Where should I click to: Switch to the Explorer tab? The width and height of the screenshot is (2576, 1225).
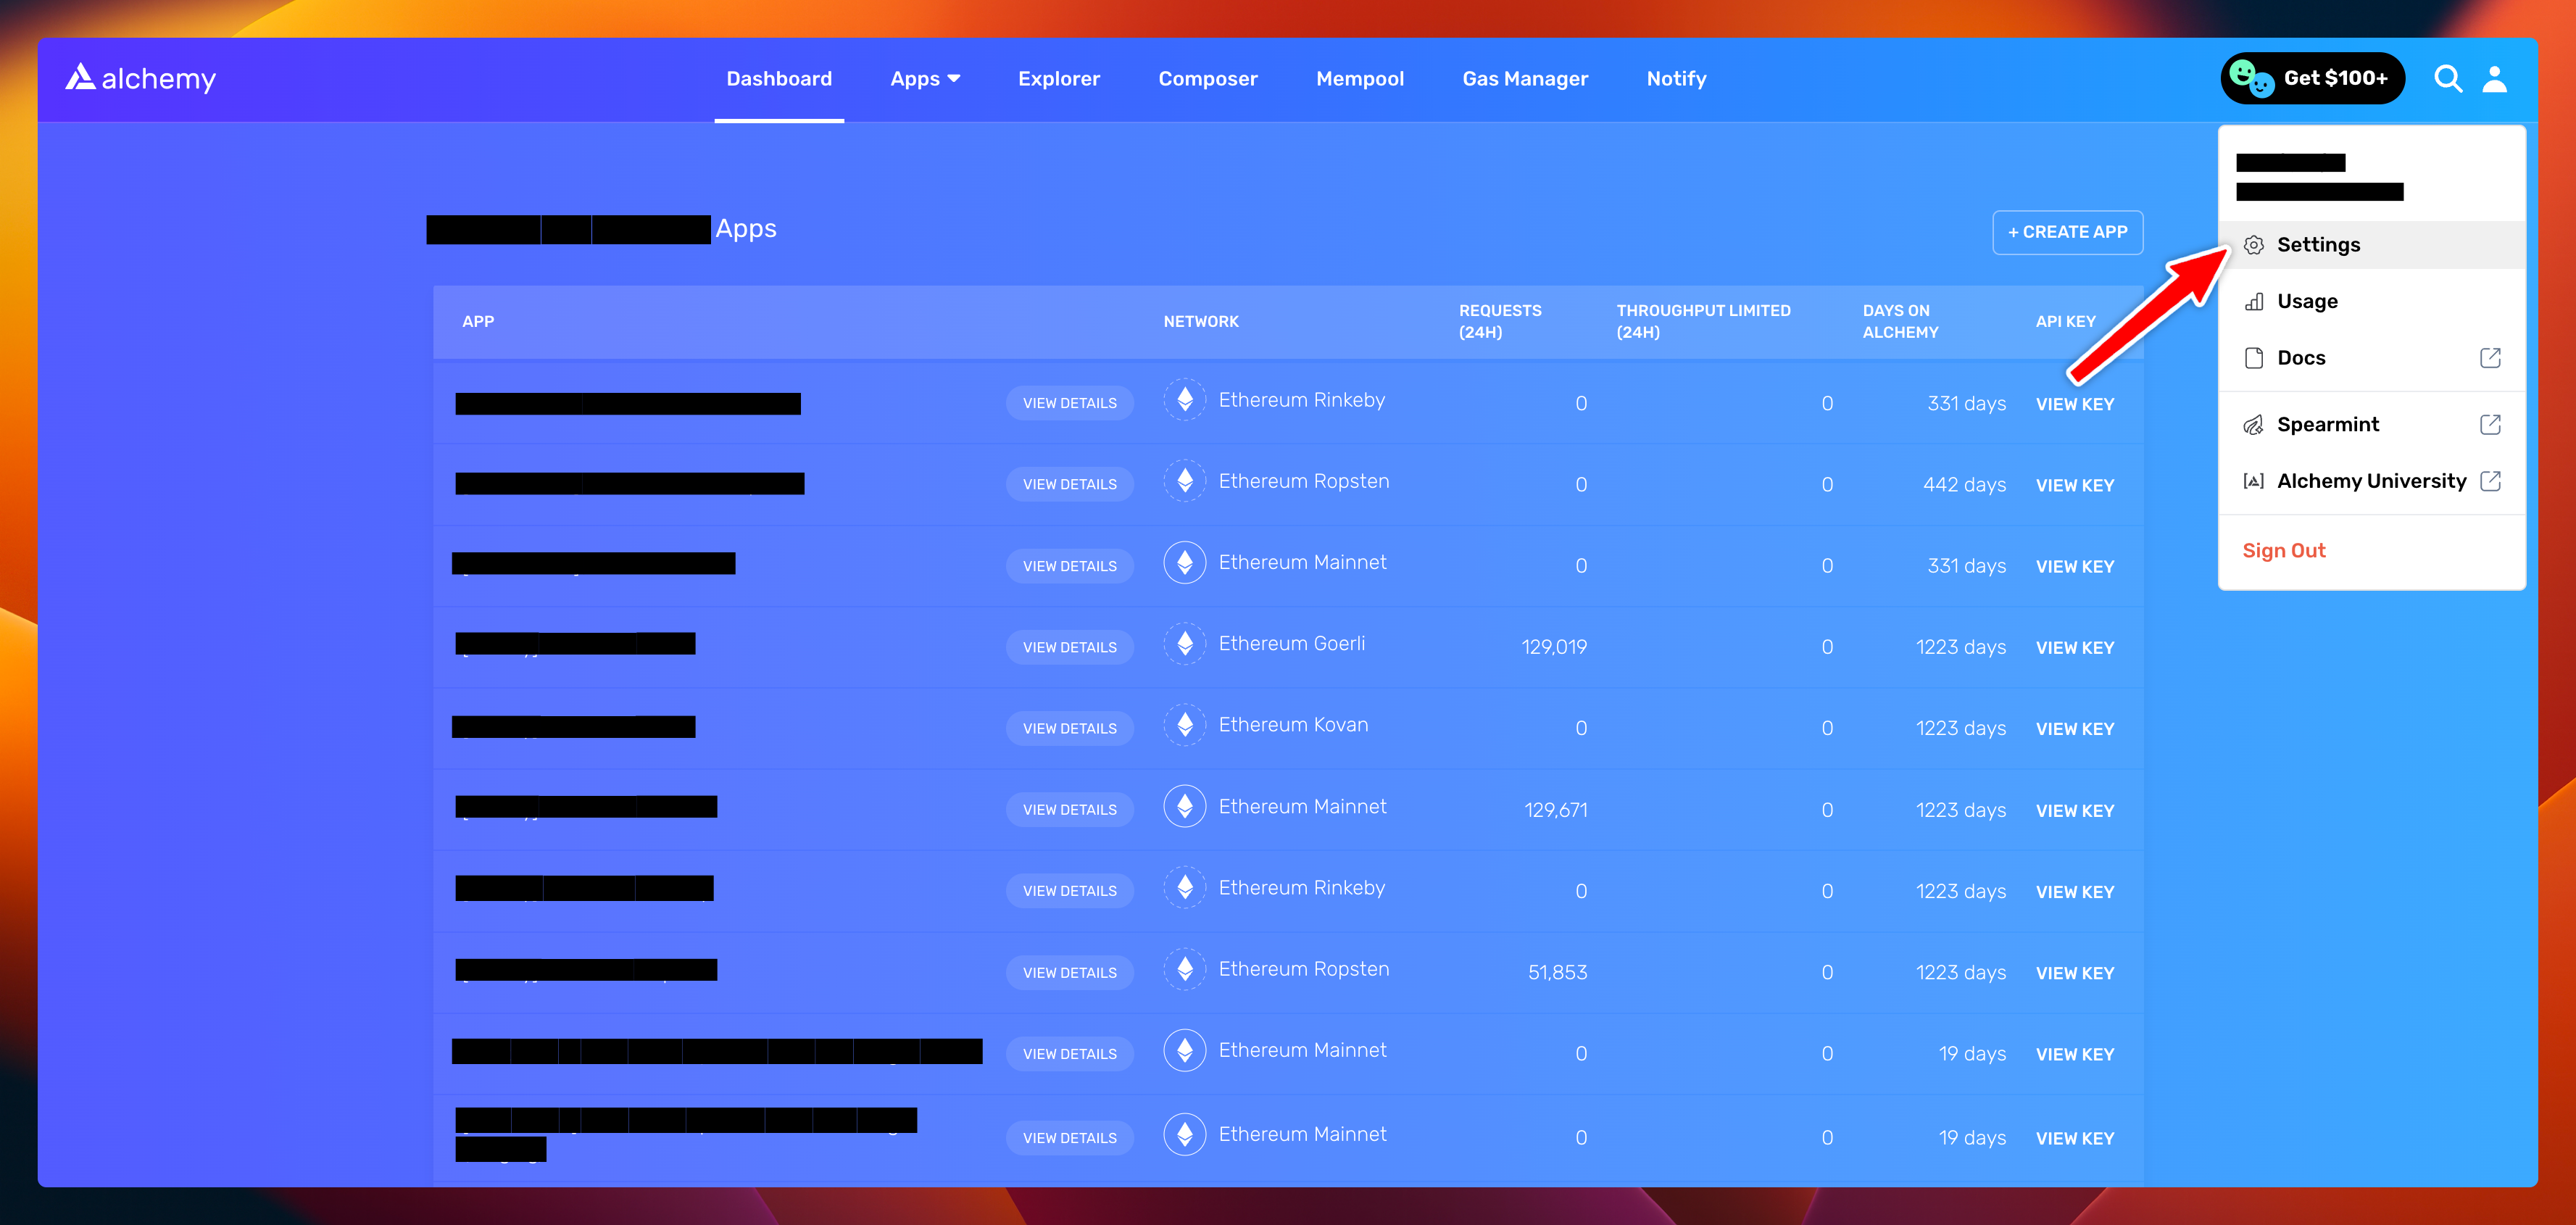coord(1058,78)
